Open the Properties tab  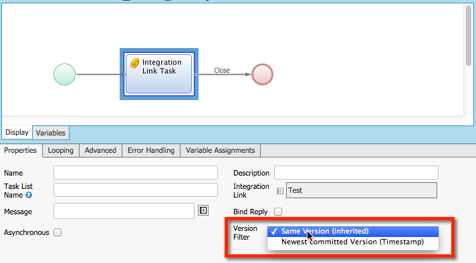click(x=20, y=150)
